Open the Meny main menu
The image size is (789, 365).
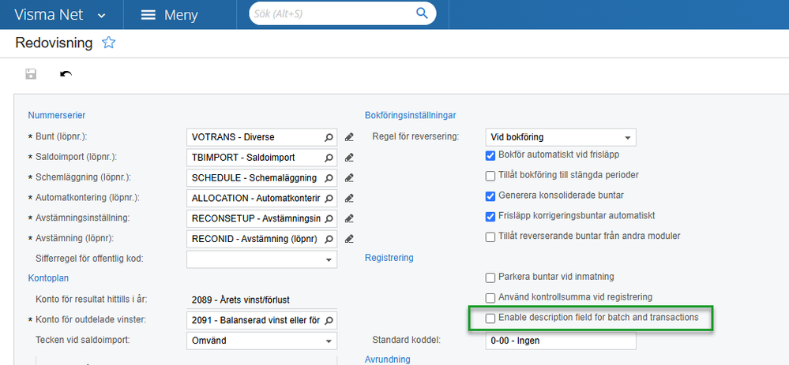pyautogui.click(x=169, y=14)
